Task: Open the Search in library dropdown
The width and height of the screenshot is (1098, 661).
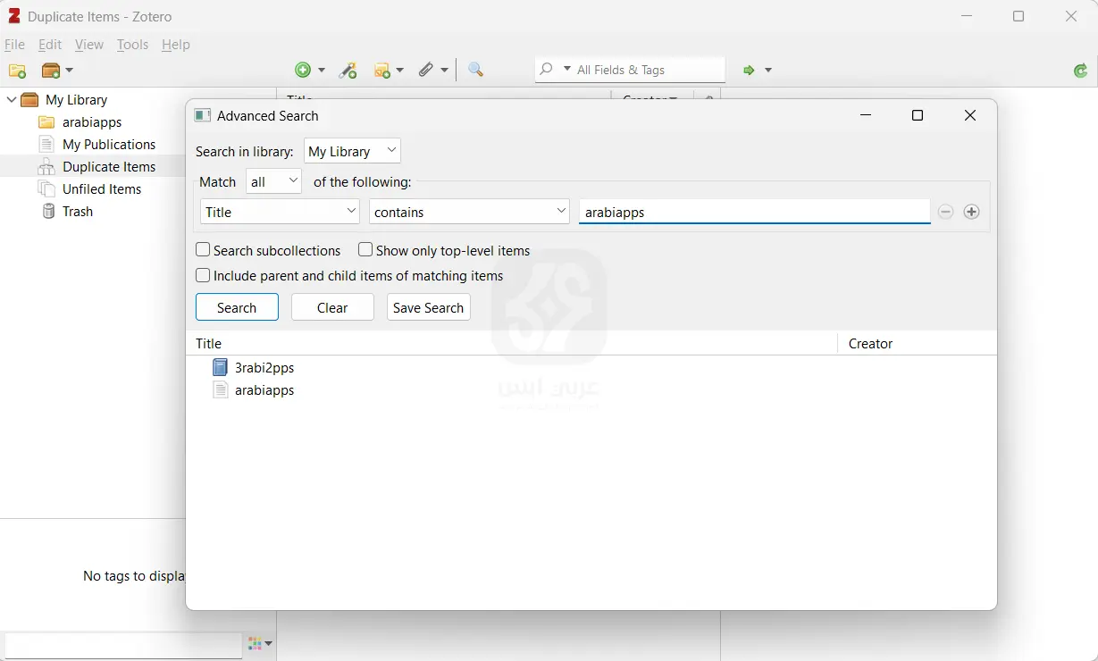Action: (x=352, y=151)
